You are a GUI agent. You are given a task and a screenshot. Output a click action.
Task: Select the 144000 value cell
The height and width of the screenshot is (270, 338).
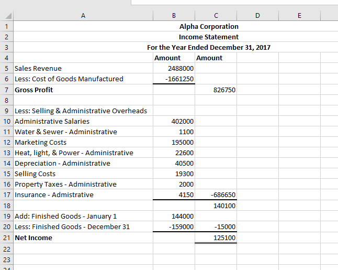[174, 216]
